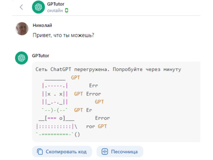Viewport: 213px width, 160px height.
Task: Click the ror GPT text beside keyboard row
Action: (x=97, y=126)
